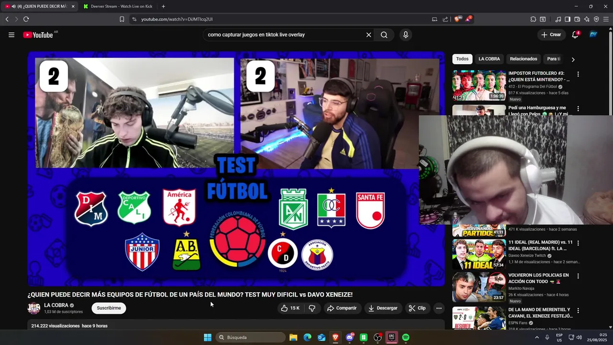
Task: Open a new browser tab
Action: point(163,6)
